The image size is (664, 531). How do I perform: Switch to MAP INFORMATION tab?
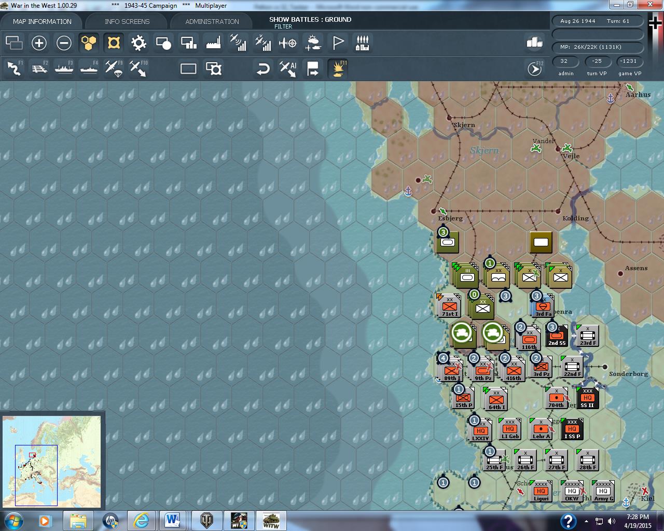(42, 21)
